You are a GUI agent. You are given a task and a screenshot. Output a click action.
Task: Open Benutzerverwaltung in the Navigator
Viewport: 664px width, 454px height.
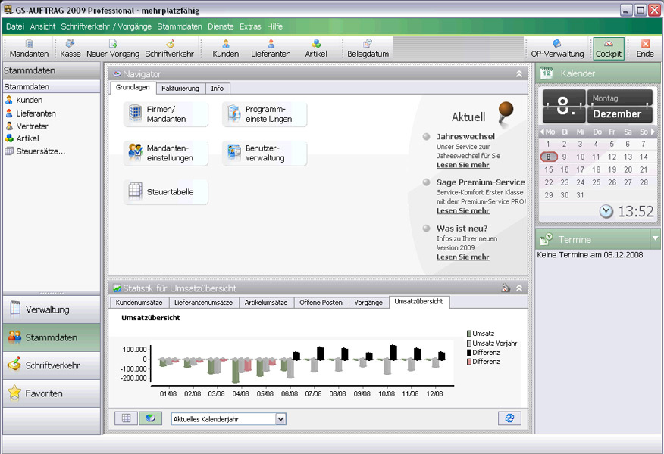265,153
